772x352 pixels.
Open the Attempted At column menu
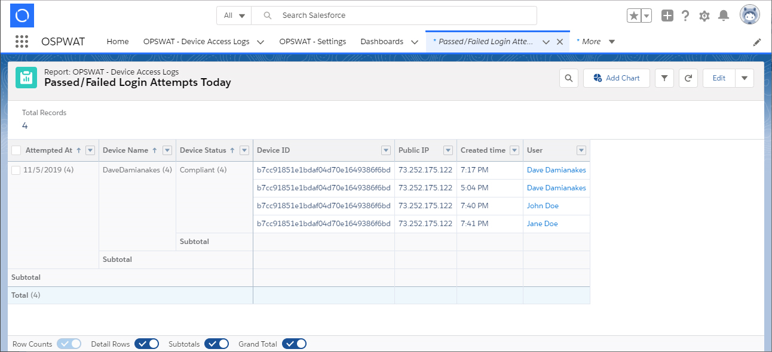coord(90,150)
